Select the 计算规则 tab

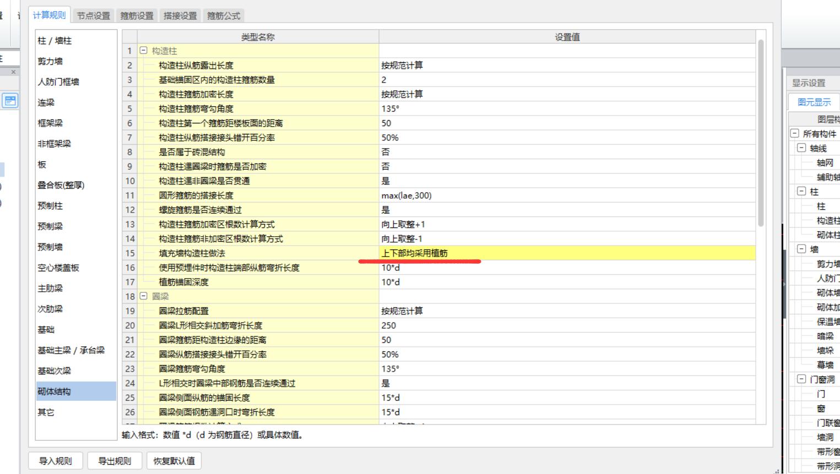tap(50, 15)
